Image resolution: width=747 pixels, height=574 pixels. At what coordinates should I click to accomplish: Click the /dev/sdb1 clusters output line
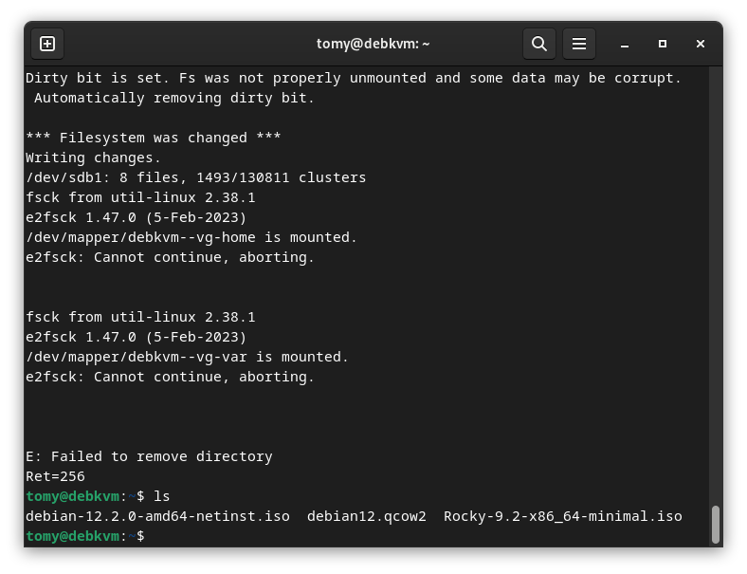point(195,177)
